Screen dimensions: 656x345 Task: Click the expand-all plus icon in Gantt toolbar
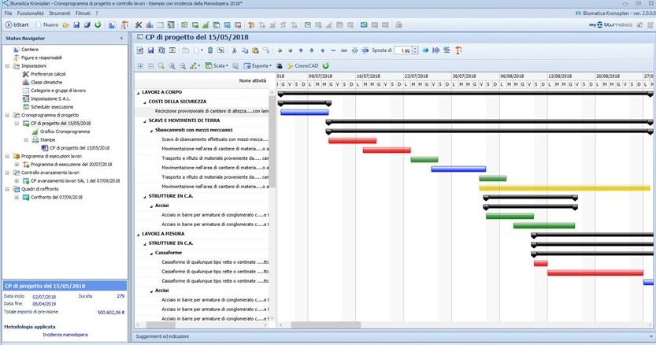click(x=140, y=65)
